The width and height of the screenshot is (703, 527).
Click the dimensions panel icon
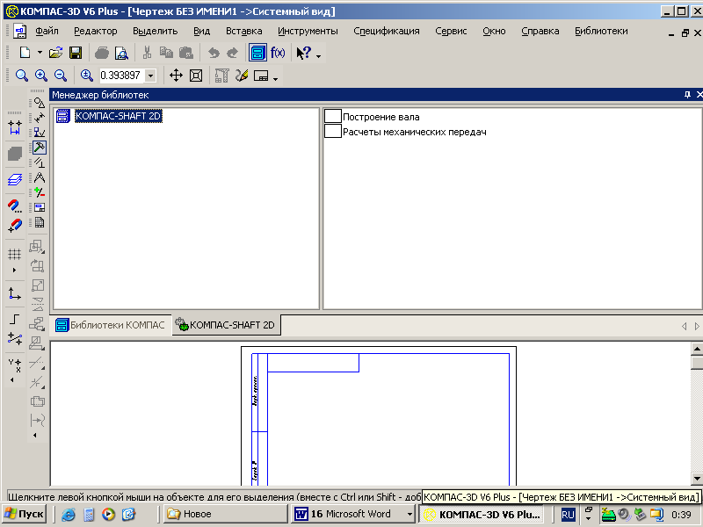pos(40,118)
